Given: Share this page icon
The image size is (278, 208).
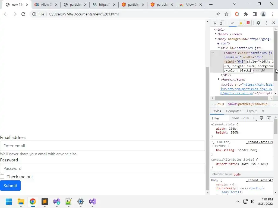Looking at the screenshot, I should tap(218, 14).
